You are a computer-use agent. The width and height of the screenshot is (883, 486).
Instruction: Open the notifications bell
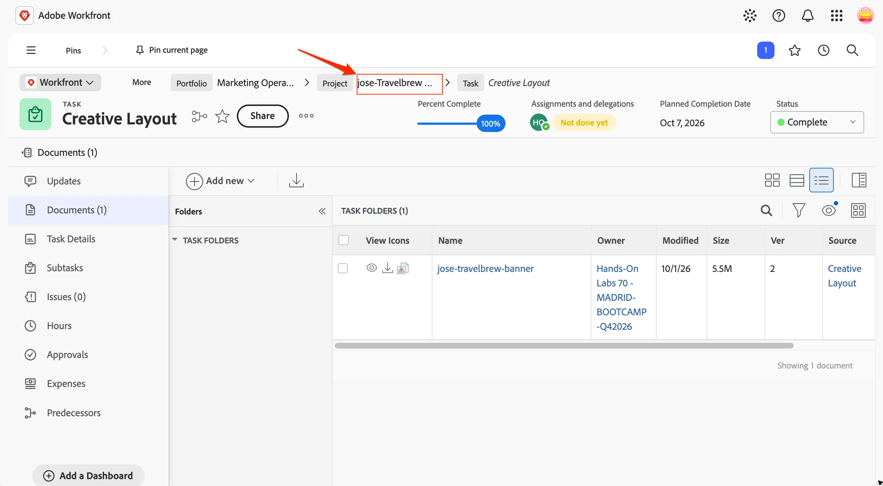pyautogui.click(x=807, y=16)
